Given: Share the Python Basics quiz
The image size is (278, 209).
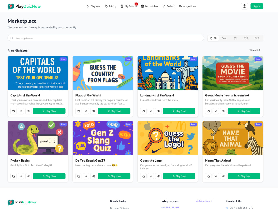Looking at the screenshot, I should pos(28,176).
